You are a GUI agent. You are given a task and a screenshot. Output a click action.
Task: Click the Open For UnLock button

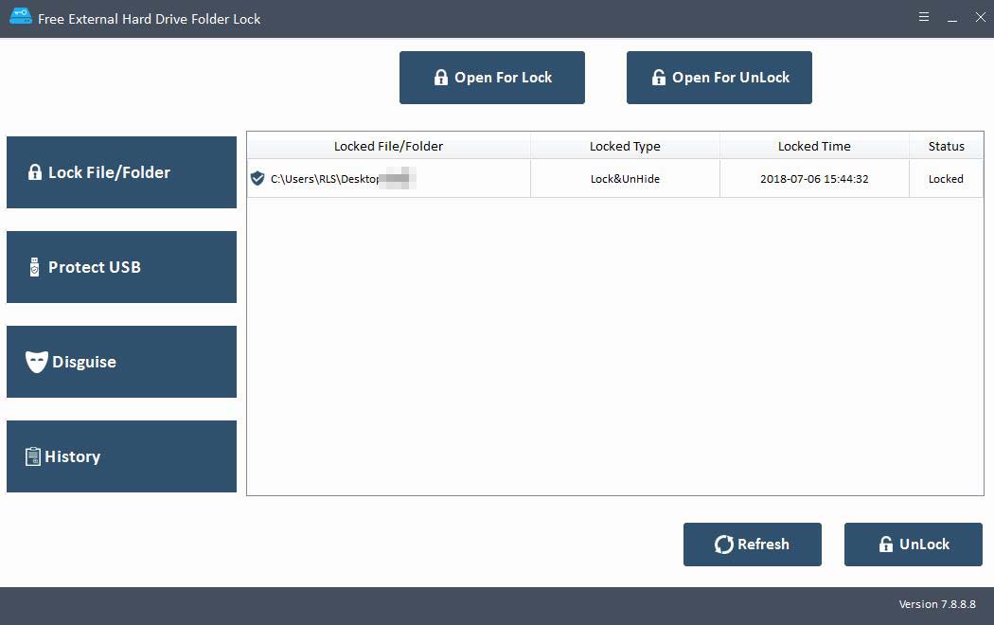(x=719, y=78)
